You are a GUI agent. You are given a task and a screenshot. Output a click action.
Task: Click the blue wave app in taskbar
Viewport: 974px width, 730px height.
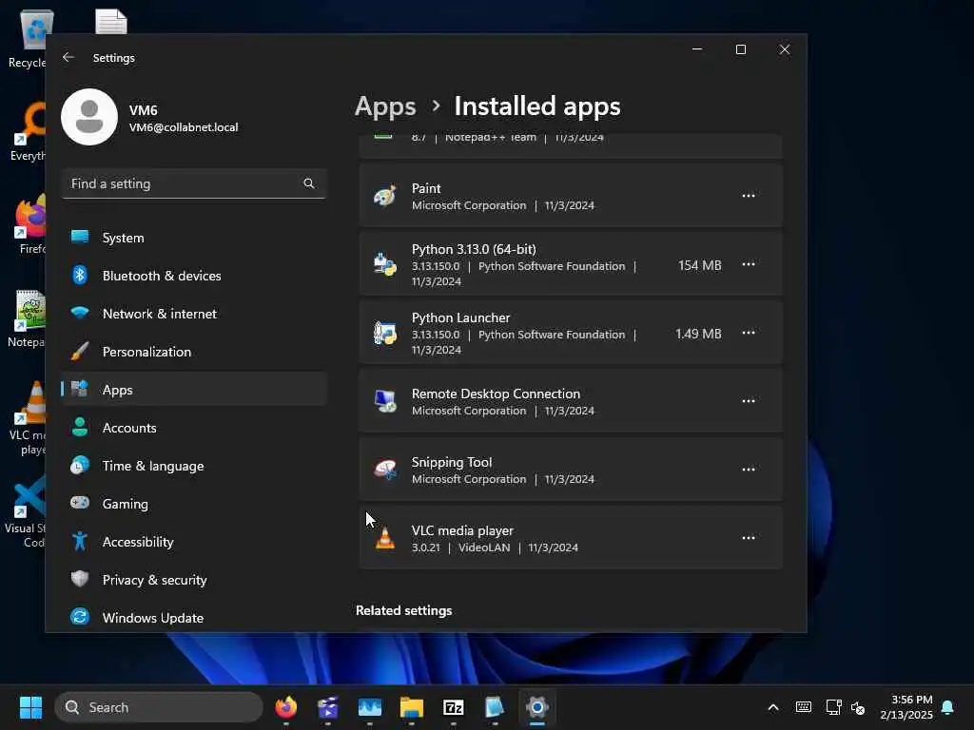coord(370,707)
